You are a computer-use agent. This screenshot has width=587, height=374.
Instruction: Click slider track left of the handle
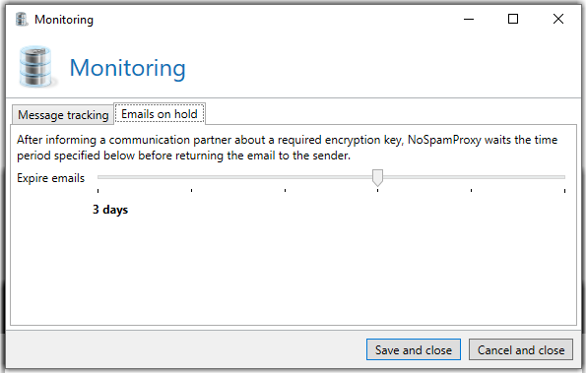tap(234, 177)
